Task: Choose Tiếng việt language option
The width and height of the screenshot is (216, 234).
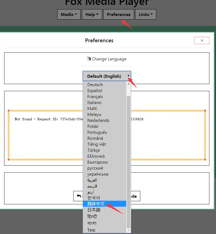Action: [x=104, y=144]
